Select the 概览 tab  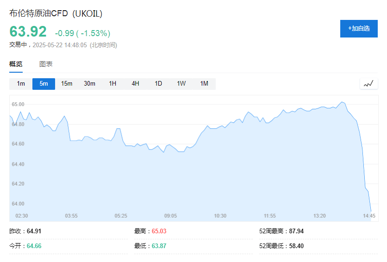tap(16, 64)
